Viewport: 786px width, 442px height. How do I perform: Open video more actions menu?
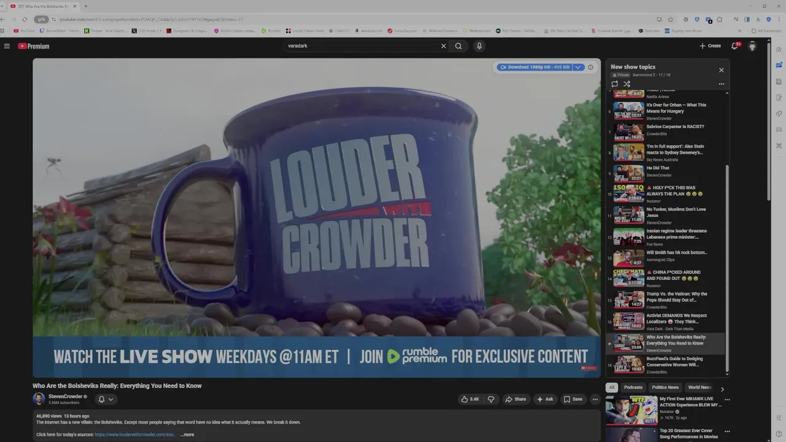(x=595, y=399)
